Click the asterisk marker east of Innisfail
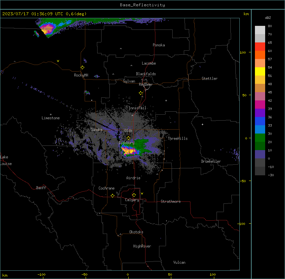 pos(166,100)
